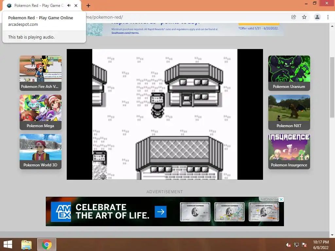
Task: Click the first Amex card image
Action: [x=195, y=212]
